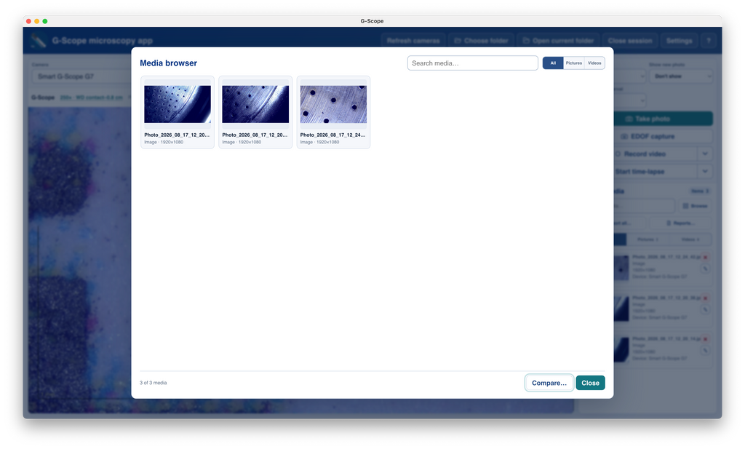Close the Media browser dialog
The height and width of the screenshot is (449, 745).
click(x=590, y=383)
